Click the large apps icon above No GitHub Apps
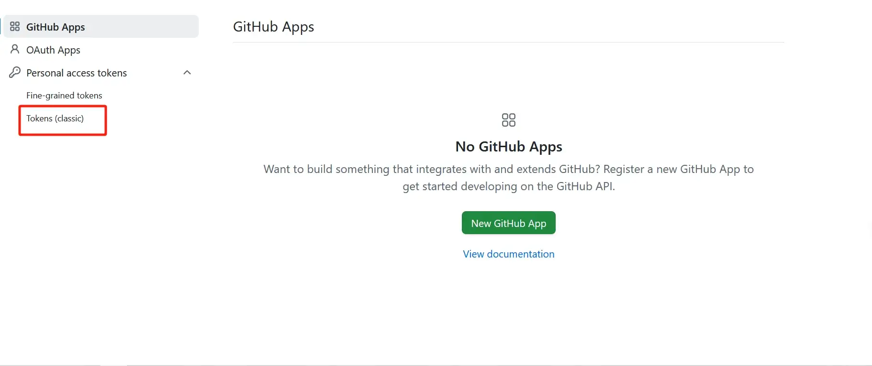Image resolution: width=872 pixels, height=366 pixels. [x=508, y=120]
